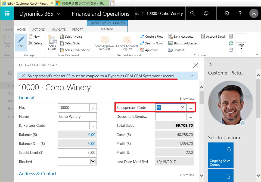
Task: Click the linked table icon below refresh
Action: coord(231,50)
